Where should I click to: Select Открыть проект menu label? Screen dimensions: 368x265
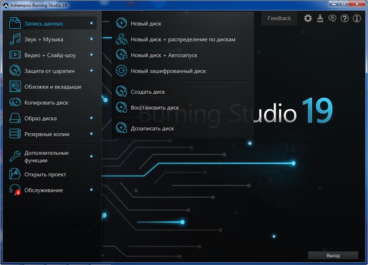tap(45, 174)
